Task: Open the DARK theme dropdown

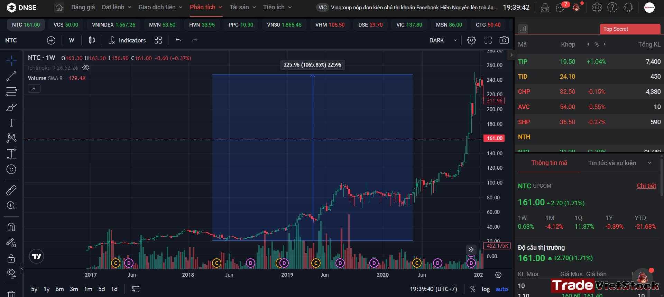Action: tap(443, 40)
